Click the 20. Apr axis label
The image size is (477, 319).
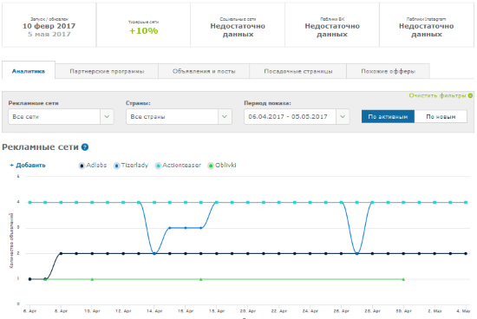pyautogui.click(x=248, y=311)
